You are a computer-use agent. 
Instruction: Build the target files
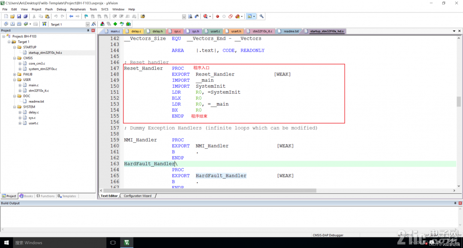click(12, 24)
